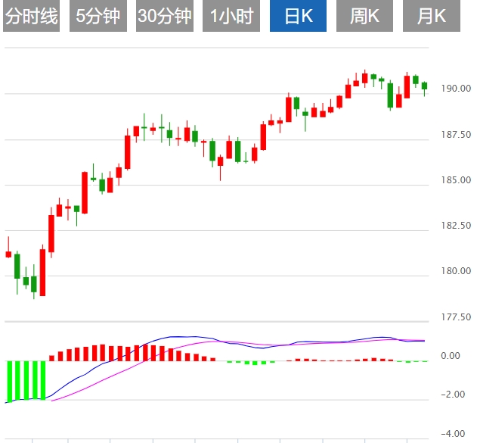Click the 187.50 price axis label
The height and width of the screenshot is (443, 477).
click(457, 135)
